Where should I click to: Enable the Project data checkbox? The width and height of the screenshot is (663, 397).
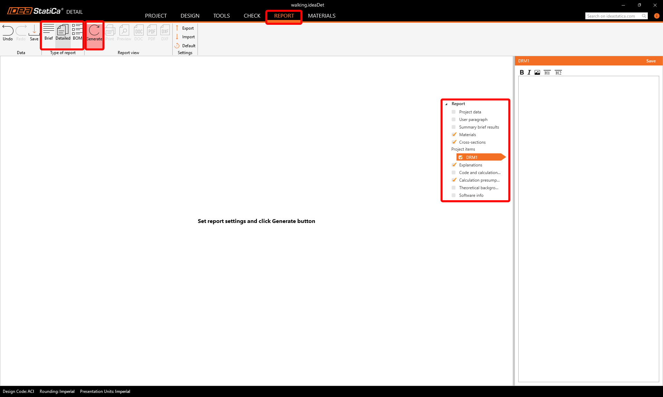coord(454,112)
